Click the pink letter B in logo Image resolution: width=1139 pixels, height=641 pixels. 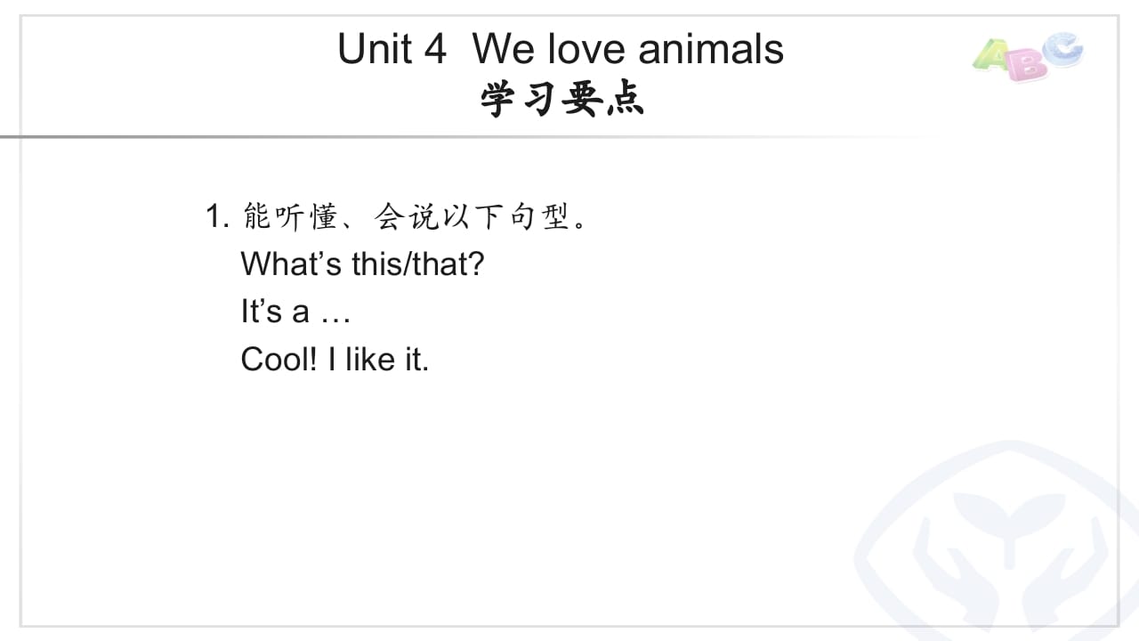(x=1024, y=64)
